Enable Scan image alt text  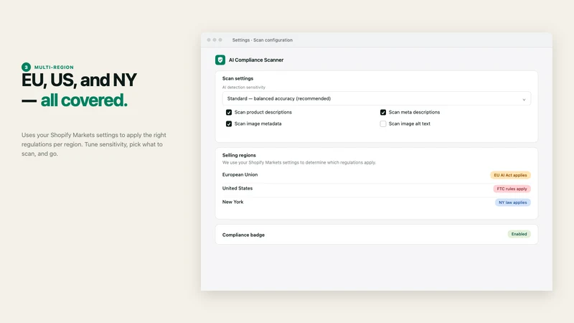click(x=383, y=123)
